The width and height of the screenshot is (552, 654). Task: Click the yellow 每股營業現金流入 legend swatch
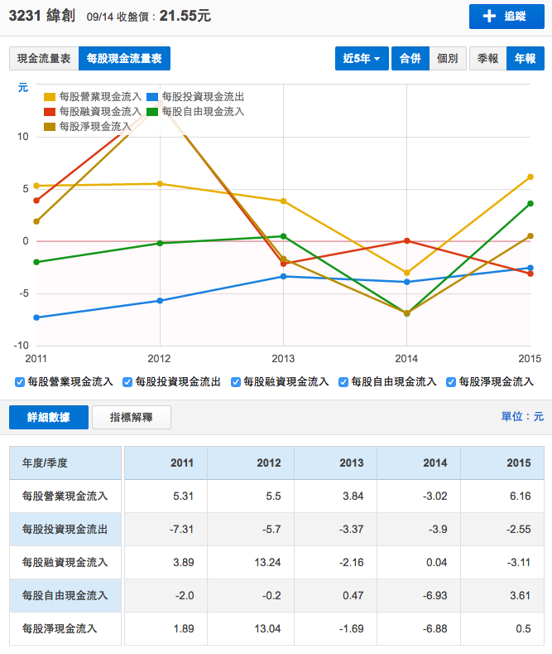tap(50, 97)
